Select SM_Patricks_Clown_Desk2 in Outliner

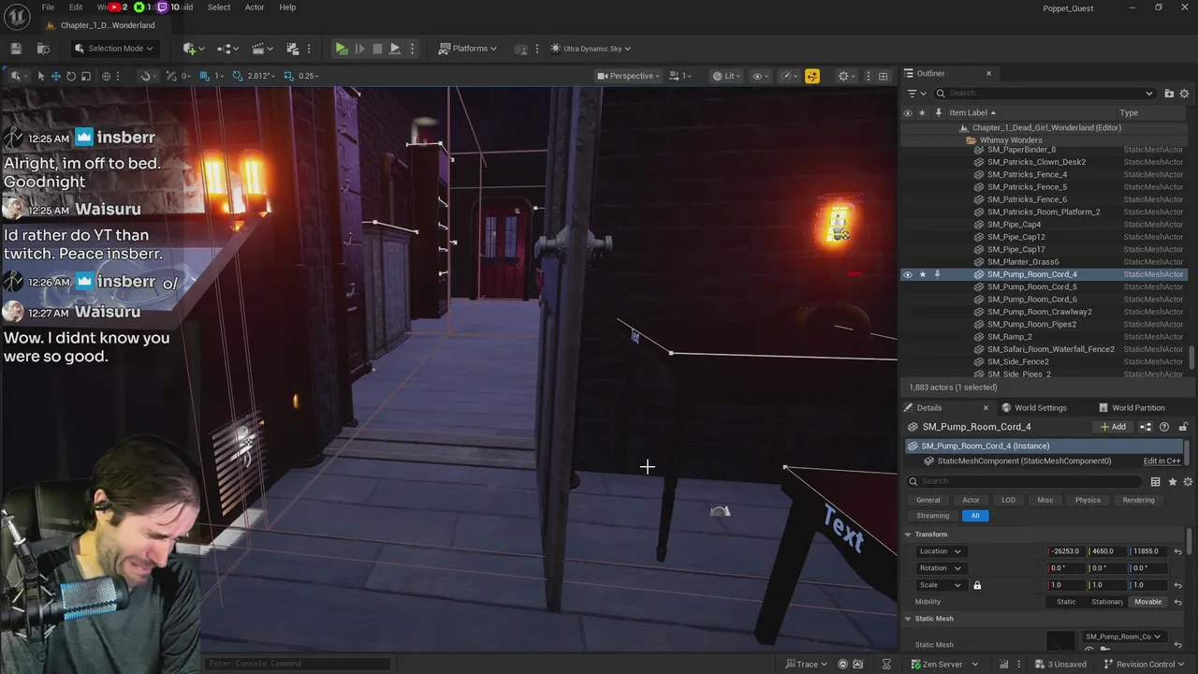(1036, 162)
